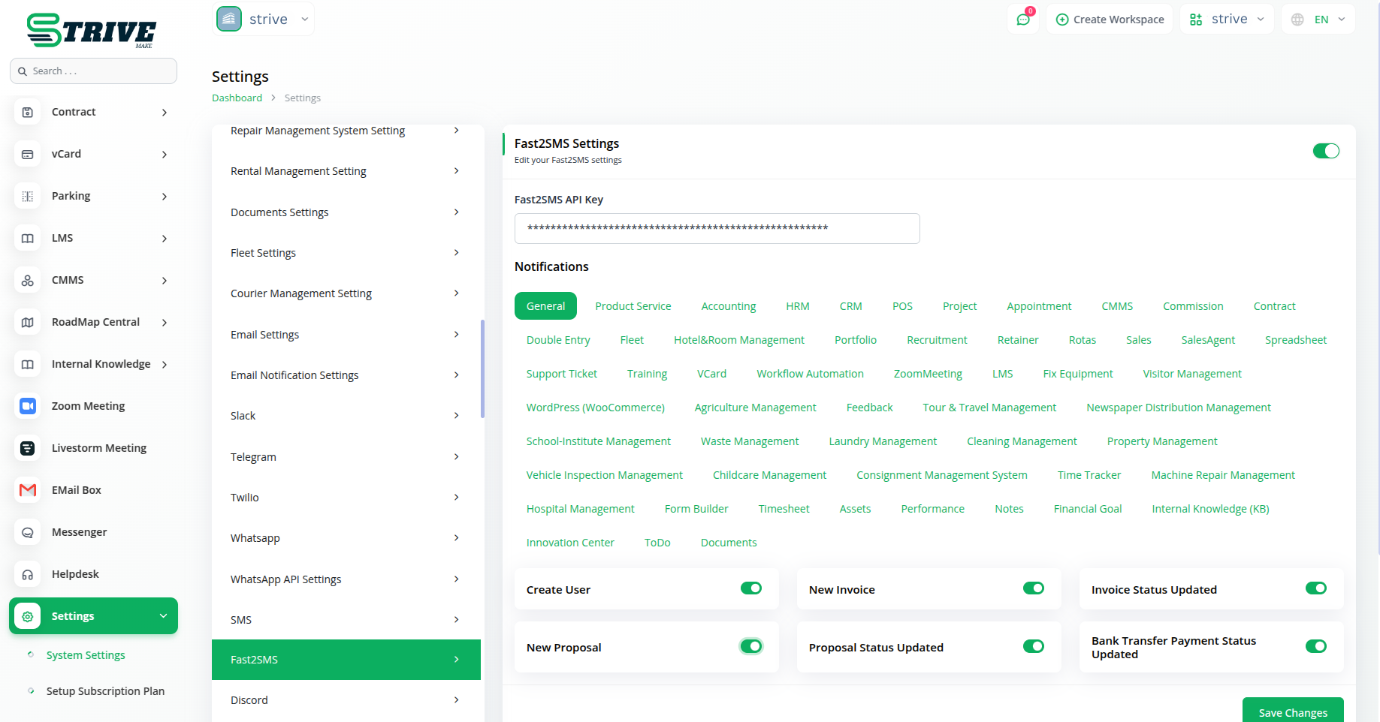The image size is (1380, 722).
Task: Click the EMail Box Gmail icon
Action: click(28, 490)
